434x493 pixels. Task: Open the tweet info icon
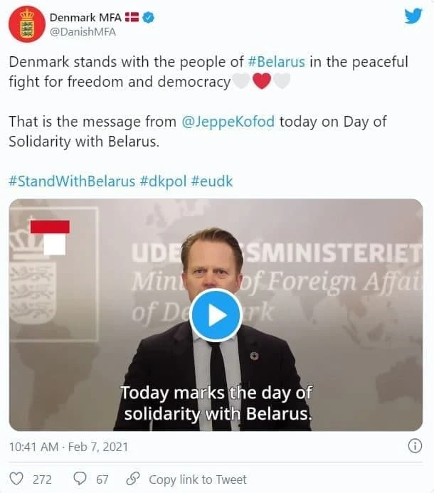(x=415, y=446)
